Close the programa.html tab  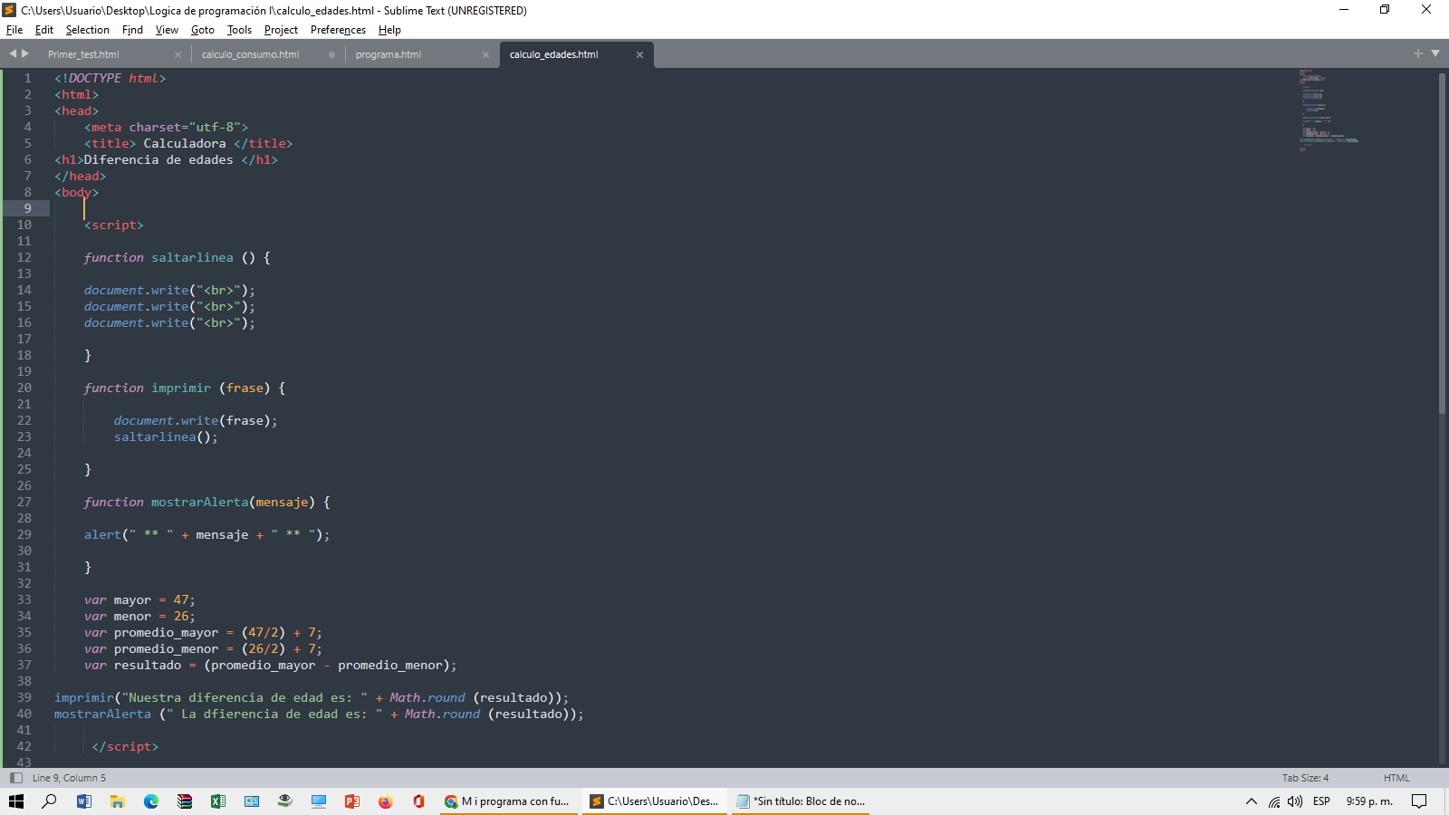tap(485, 55)
